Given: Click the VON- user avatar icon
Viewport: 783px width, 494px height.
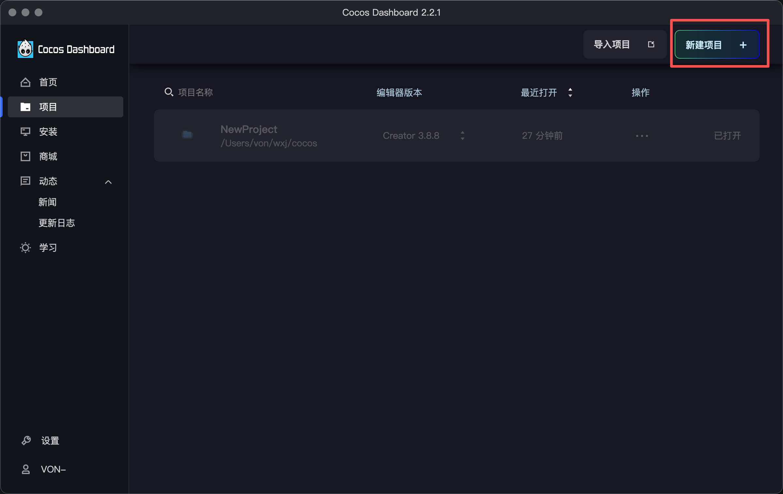Looking at the screenshot, I should [26, 469].
